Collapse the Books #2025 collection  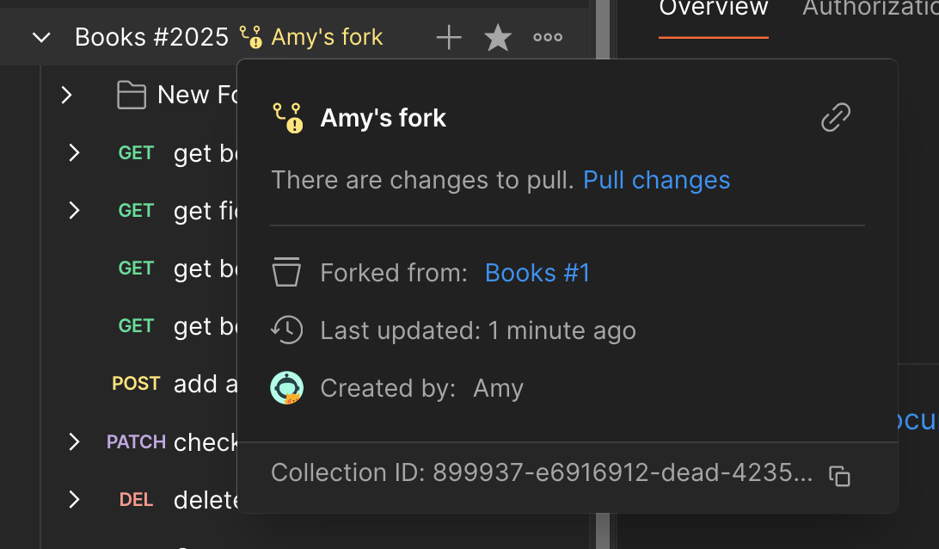click(41, 37)
